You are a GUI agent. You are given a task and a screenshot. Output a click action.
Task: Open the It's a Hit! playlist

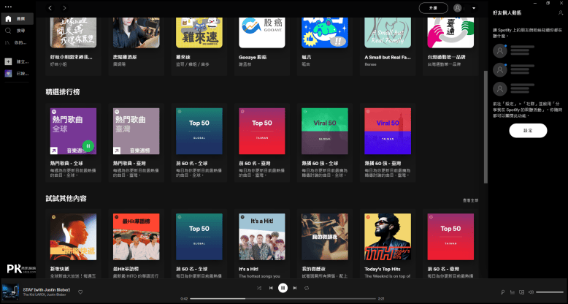pyautogui.click(x=262, y=237)
